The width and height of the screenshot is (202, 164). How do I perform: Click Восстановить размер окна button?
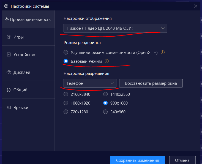151,83
